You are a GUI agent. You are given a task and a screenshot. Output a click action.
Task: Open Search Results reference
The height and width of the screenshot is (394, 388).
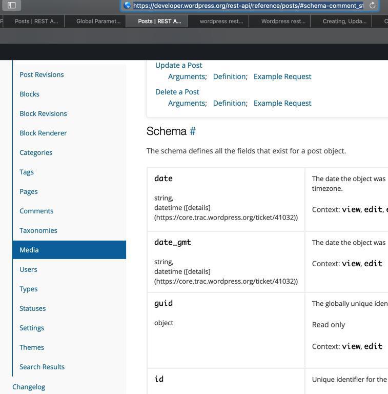(x=42, y=367)
